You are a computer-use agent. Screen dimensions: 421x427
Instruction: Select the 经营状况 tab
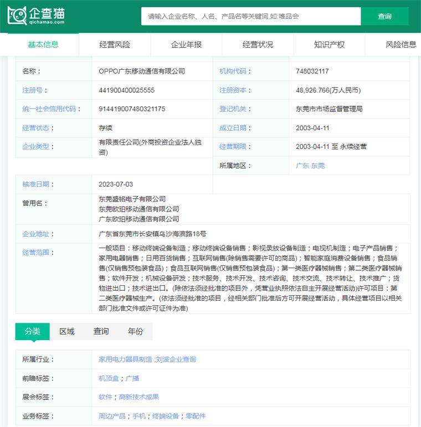258,44
